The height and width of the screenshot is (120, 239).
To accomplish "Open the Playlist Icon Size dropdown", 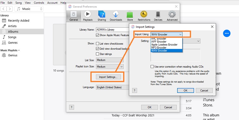I will click(x=110, y=66).
